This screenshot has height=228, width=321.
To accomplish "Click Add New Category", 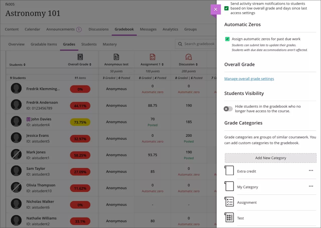I will pyautogui.click(x=271, y=158).
